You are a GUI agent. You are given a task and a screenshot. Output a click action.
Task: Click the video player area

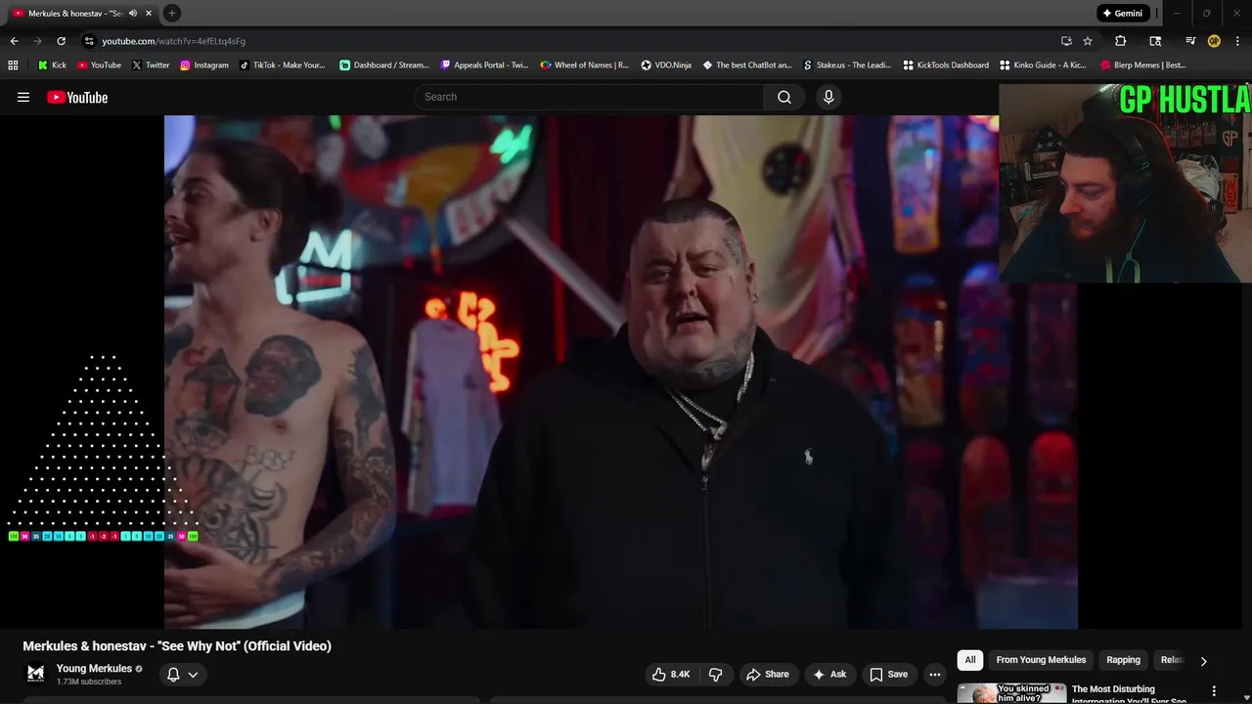pos(621,372)
